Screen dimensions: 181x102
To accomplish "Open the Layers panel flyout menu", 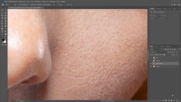I will (180, 46).
